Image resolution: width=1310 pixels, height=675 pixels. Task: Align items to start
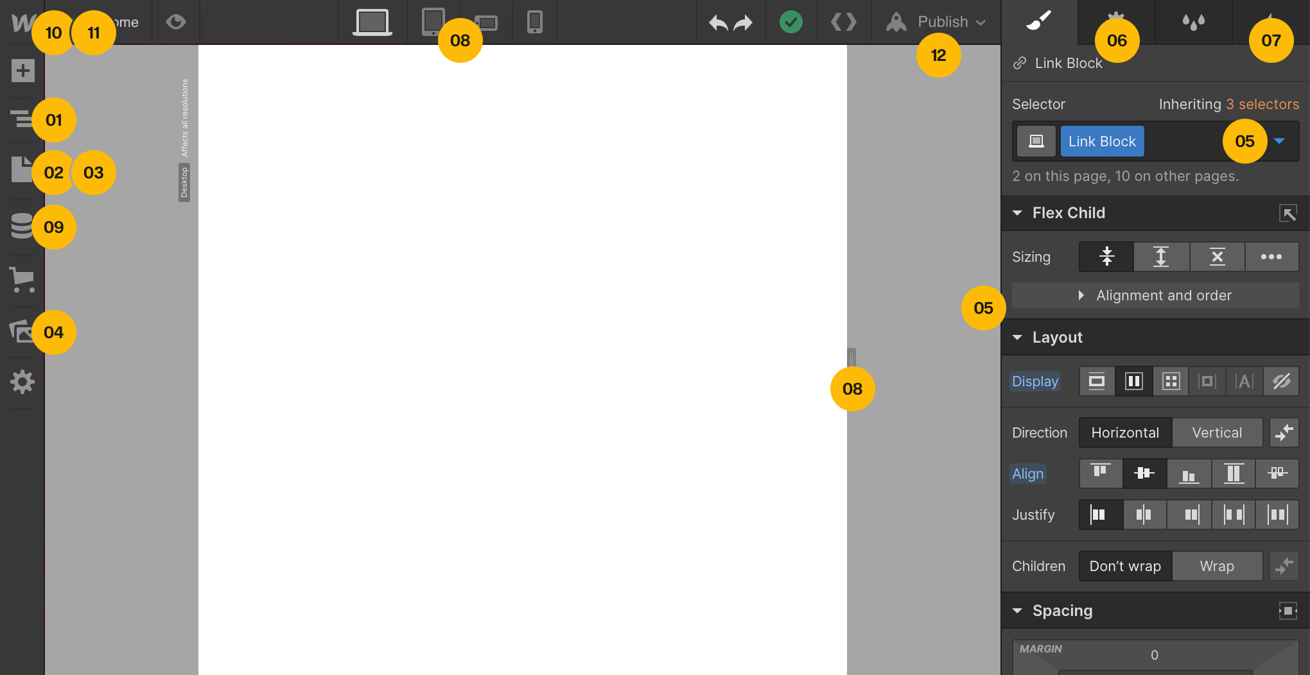[1101, 474]
